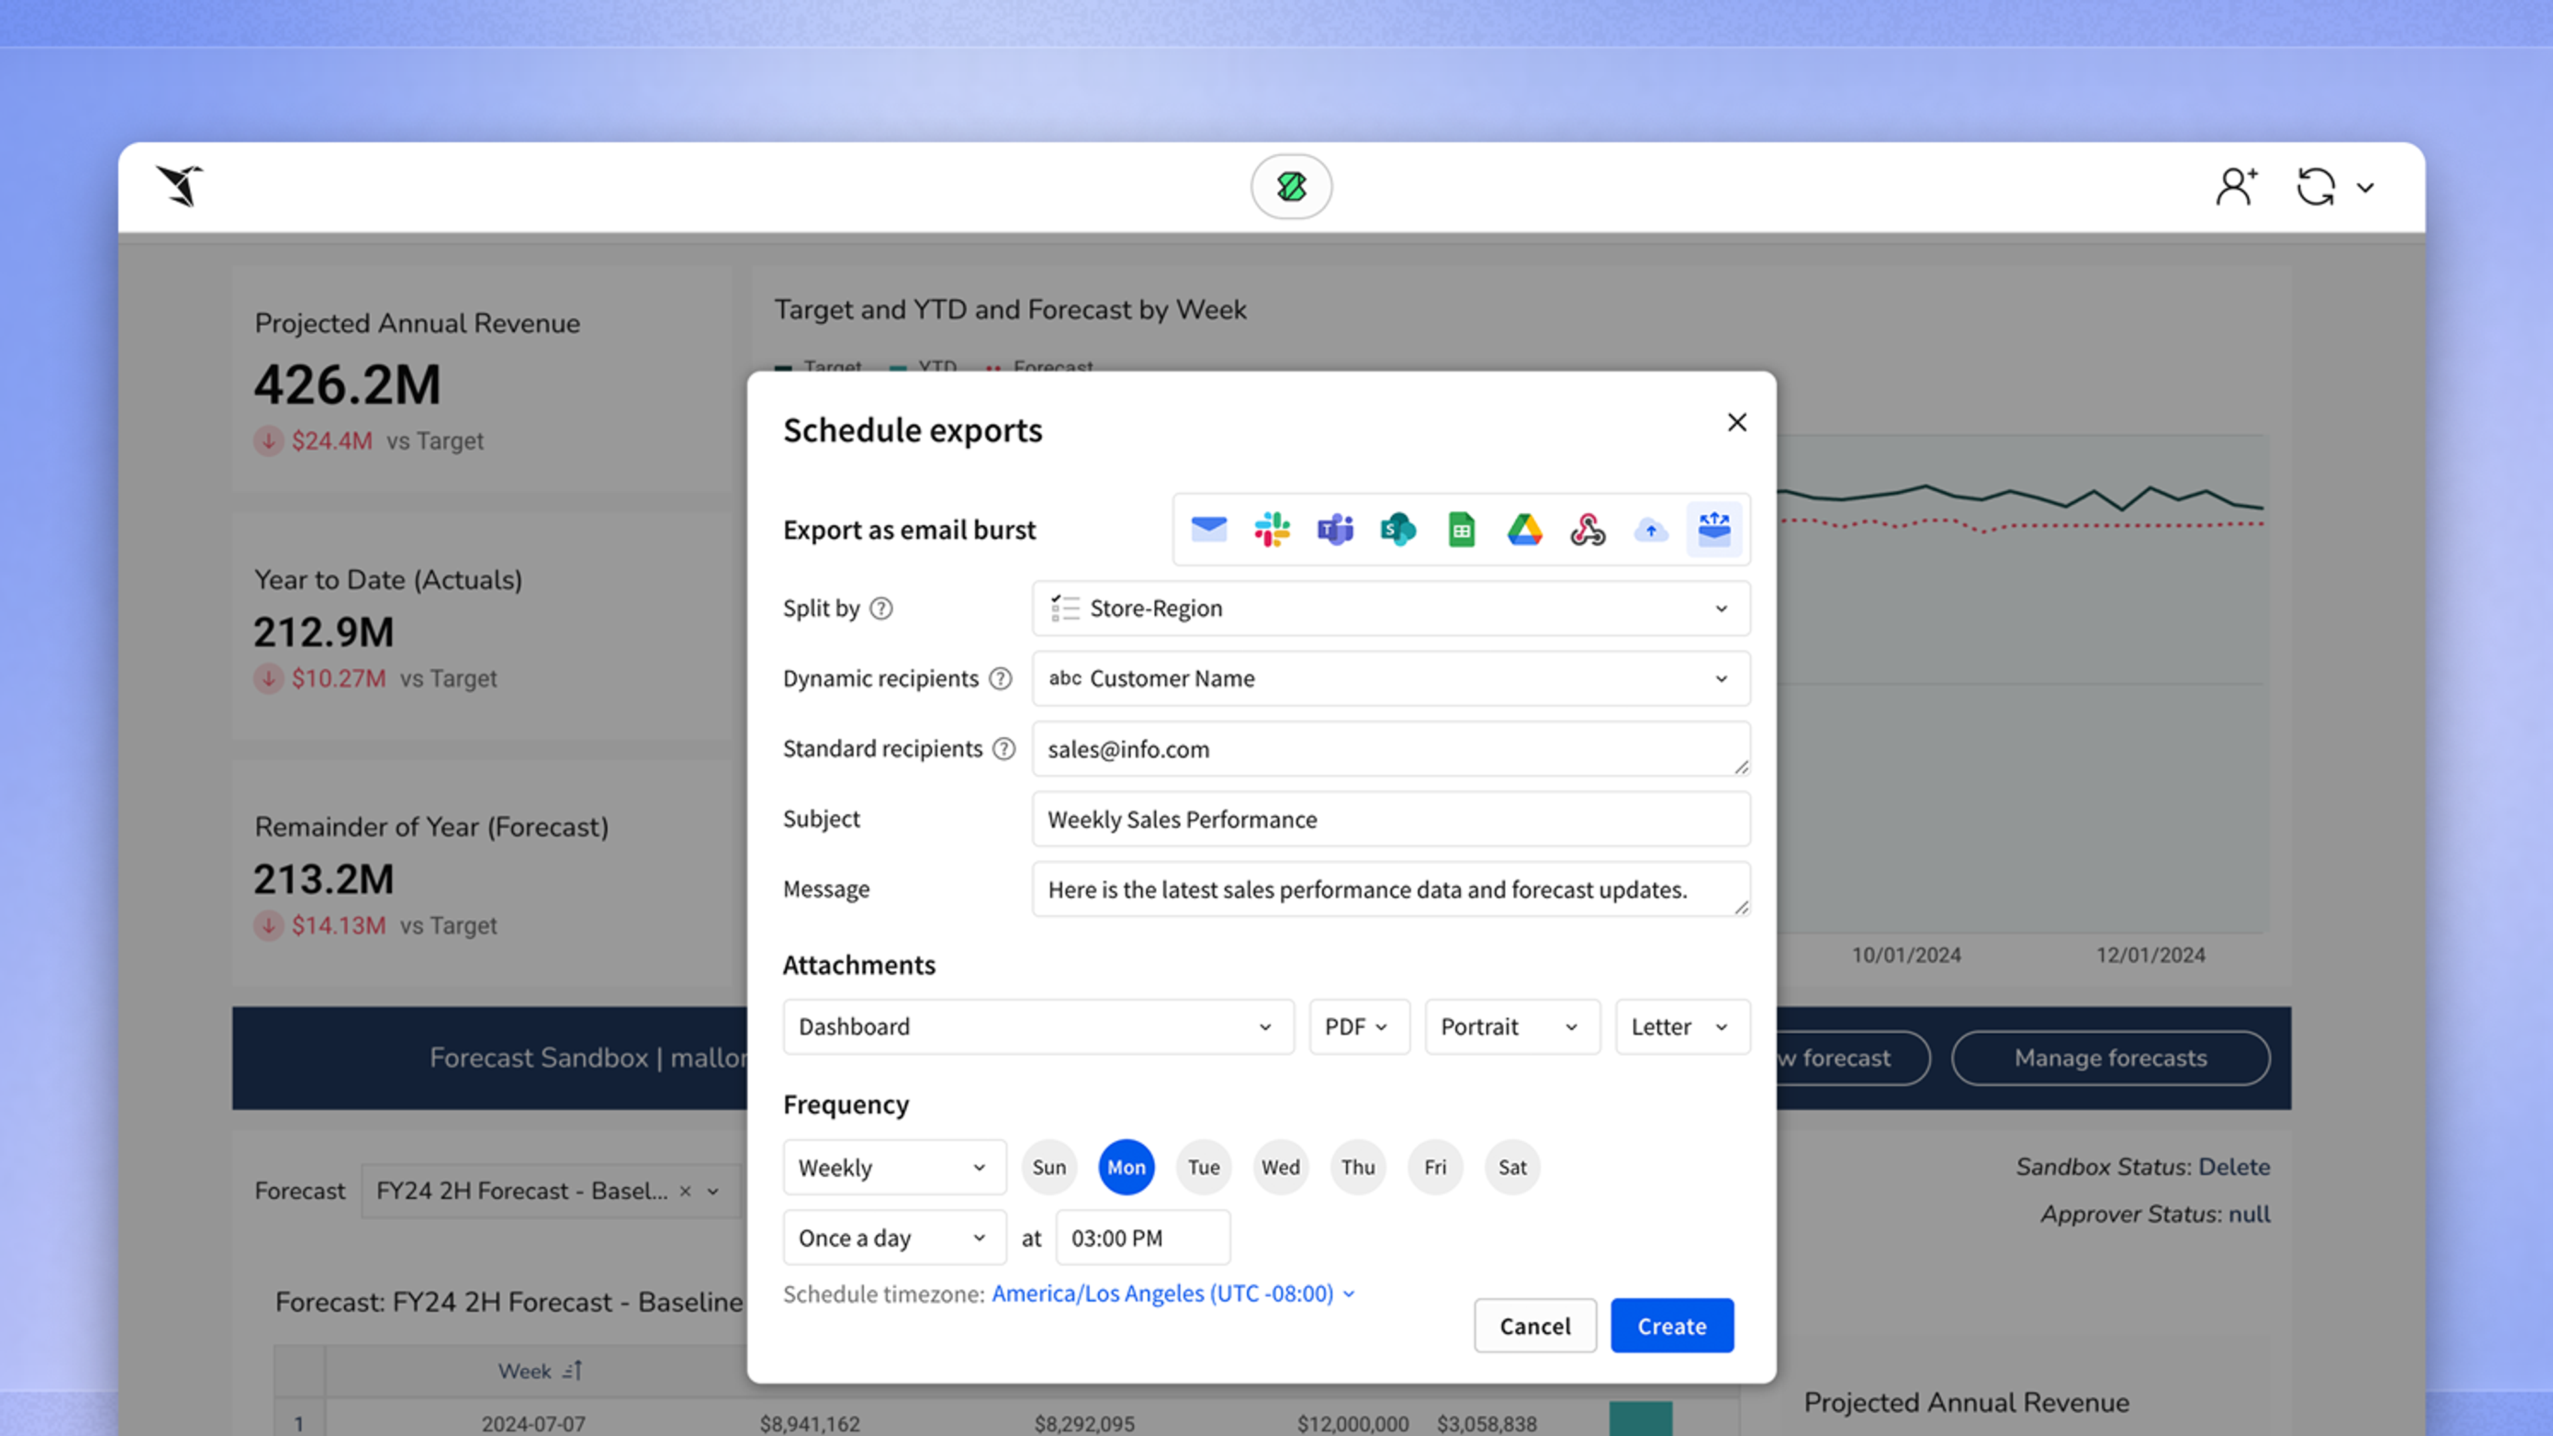Open the Split by Store-Region dropdown

pos(1392,608)
